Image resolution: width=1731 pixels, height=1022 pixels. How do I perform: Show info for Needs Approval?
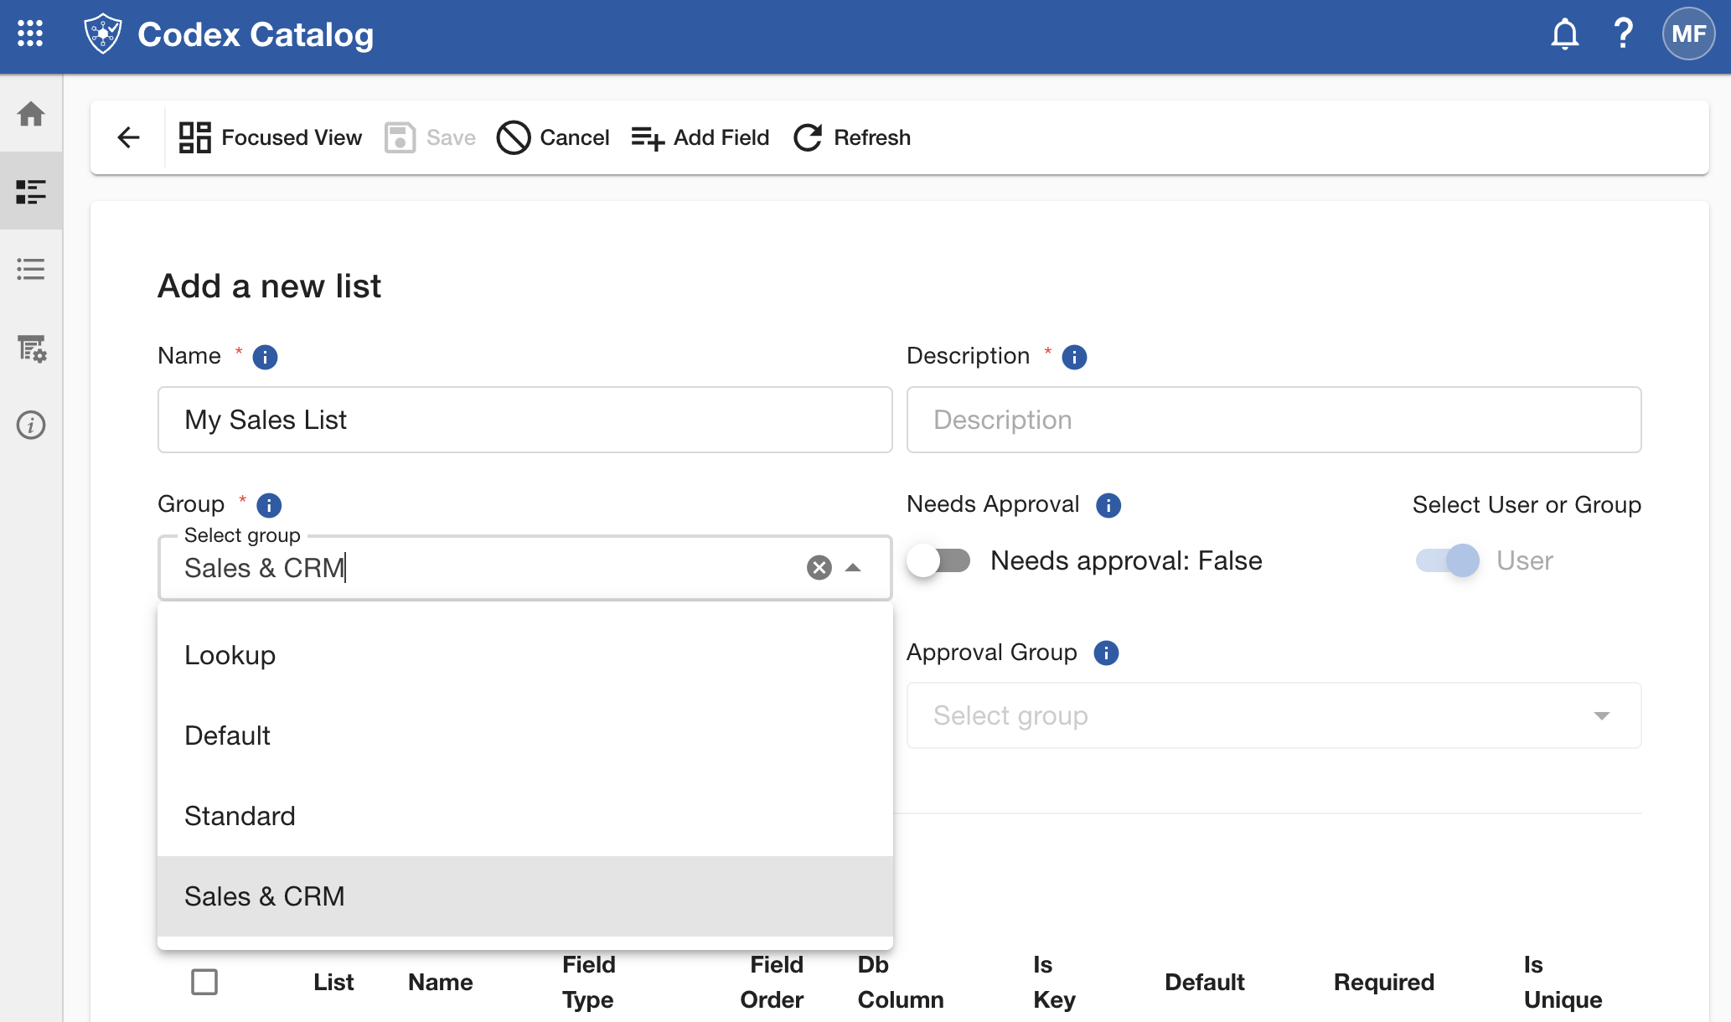[x=1108, y=505]
